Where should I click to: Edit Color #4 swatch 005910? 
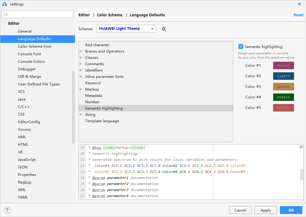283,97
